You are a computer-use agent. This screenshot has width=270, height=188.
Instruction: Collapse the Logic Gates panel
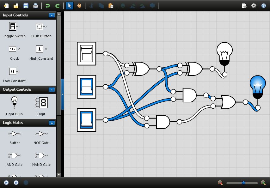click(x=52, y=123)
